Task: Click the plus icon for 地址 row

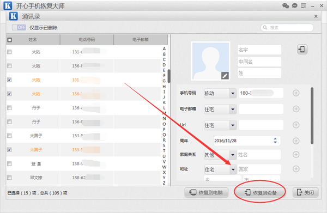Action: coord(296,169)
